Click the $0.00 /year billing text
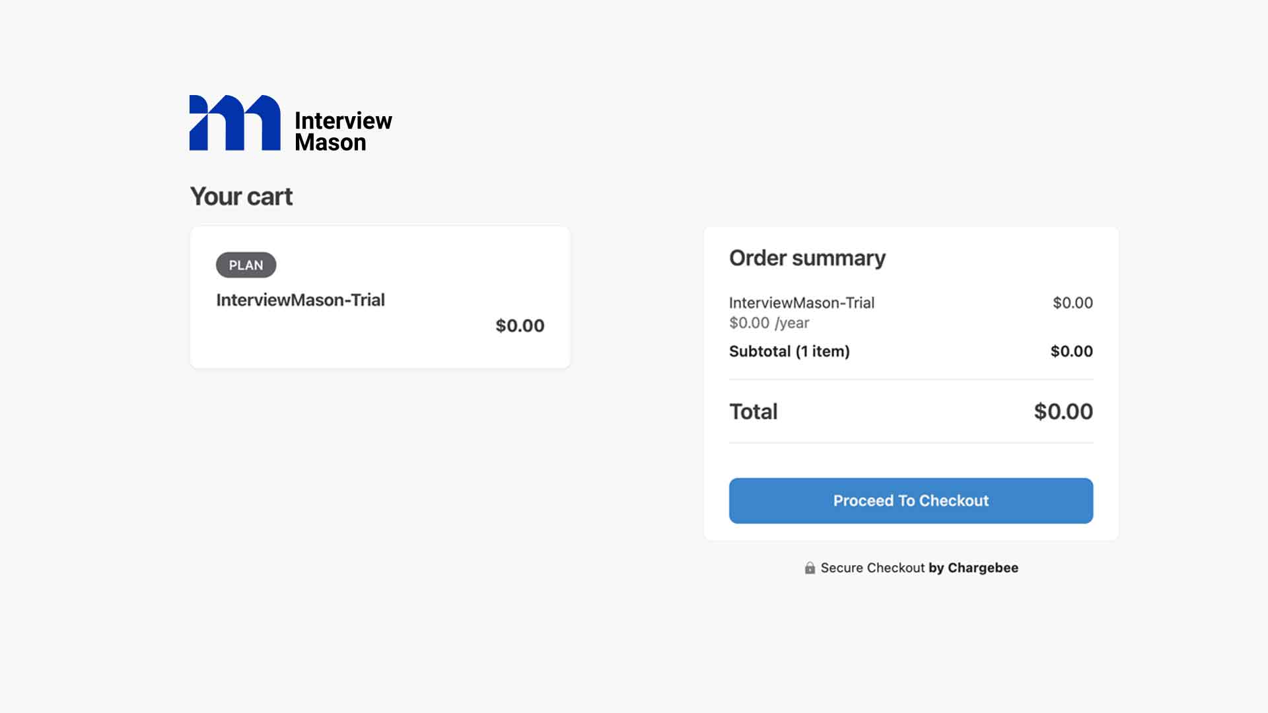Image resolution: width=1268 pixels, height=713 pixels. (x=769, y=323)
